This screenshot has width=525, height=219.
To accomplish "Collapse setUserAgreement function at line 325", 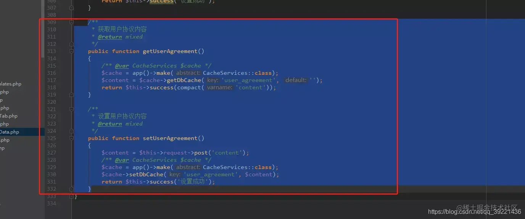I will [x=71, y=138].
